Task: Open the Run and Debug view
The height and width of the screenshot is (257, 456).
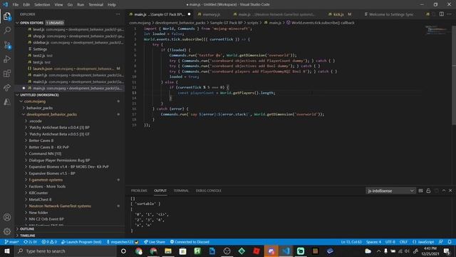Action: [7, 59]
